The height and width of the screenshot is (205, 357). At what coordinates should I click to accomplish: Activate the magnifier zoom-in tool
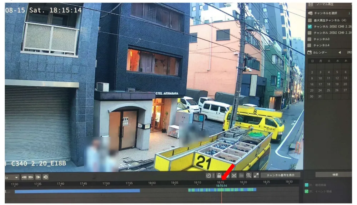coord(248,175)
